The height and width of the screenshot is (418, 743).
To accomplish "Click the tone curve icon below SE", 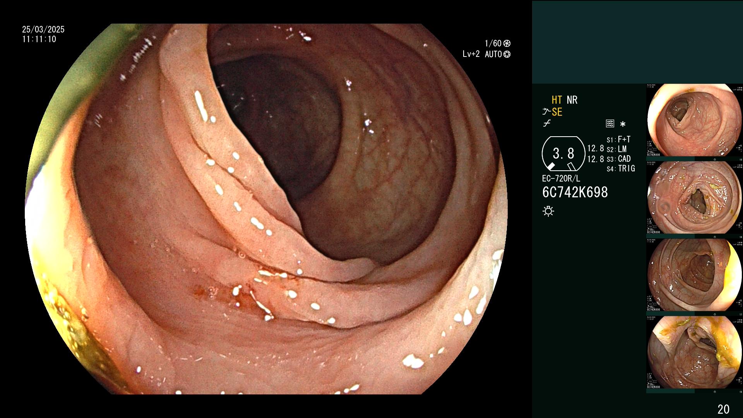I will click(547, 123).
